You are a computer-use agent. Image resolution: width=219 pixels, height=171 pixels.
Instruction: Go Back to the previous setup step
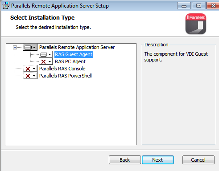point(125,160)
